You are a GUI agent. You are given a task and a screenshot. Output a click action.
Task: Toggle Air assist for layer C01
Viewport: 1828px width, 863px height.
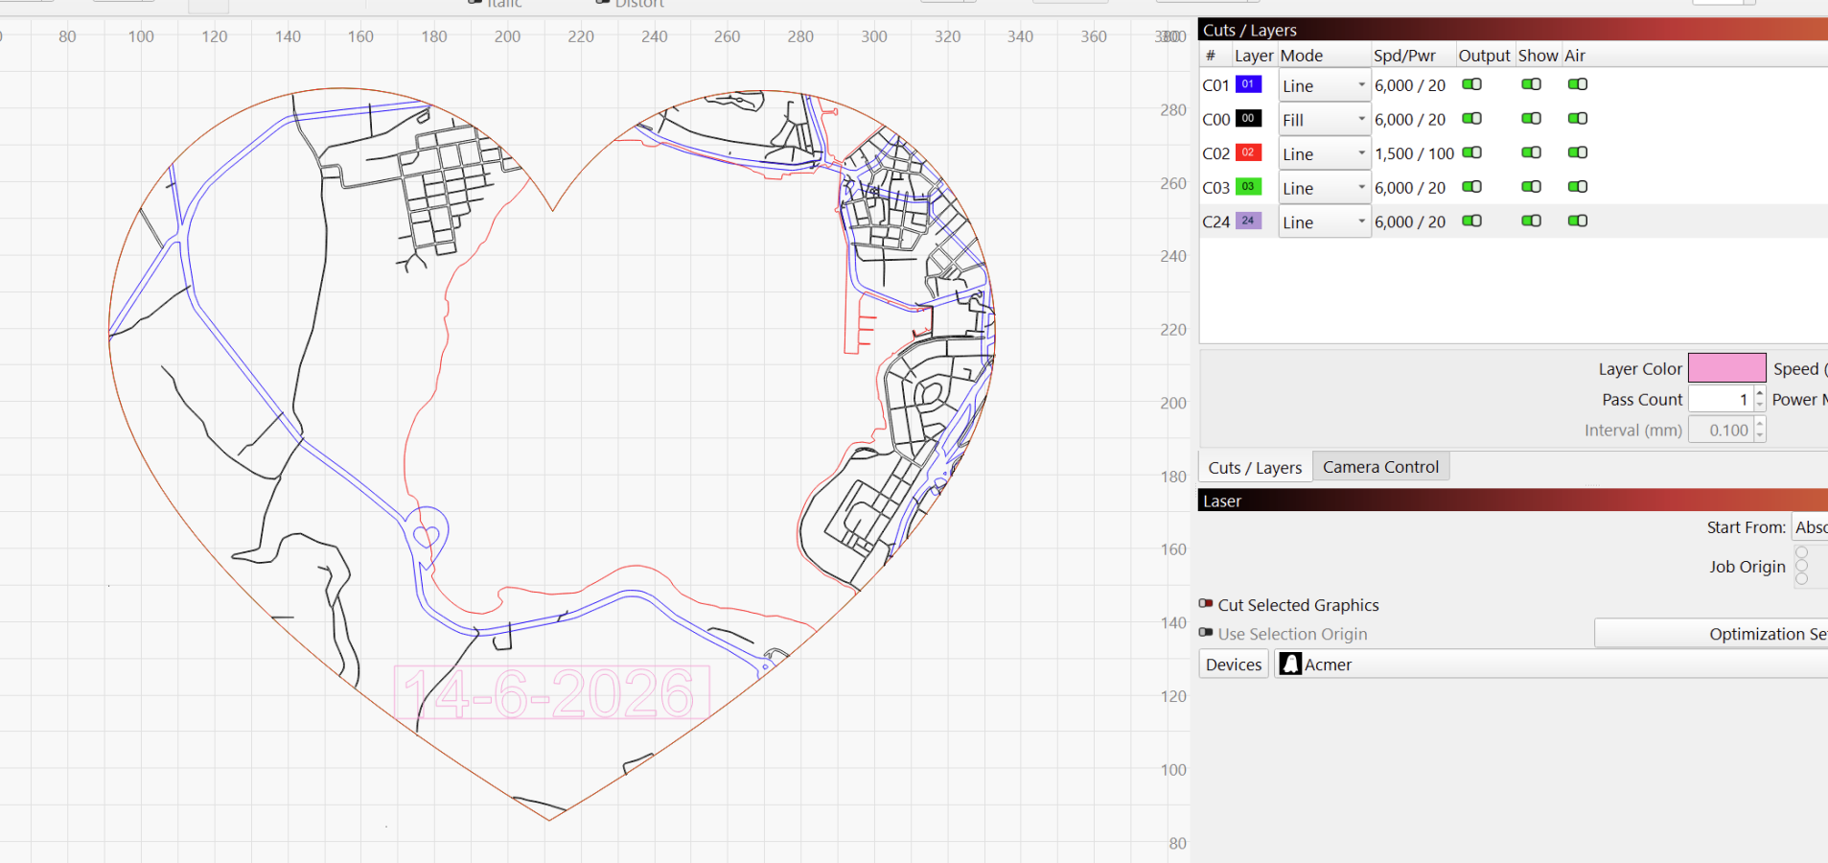coord(1578,84)
